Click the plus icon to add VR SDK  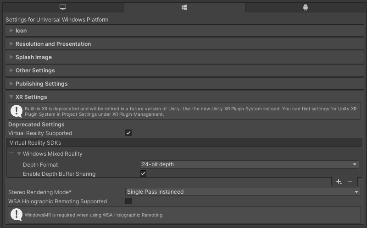(x=339, y=181)
